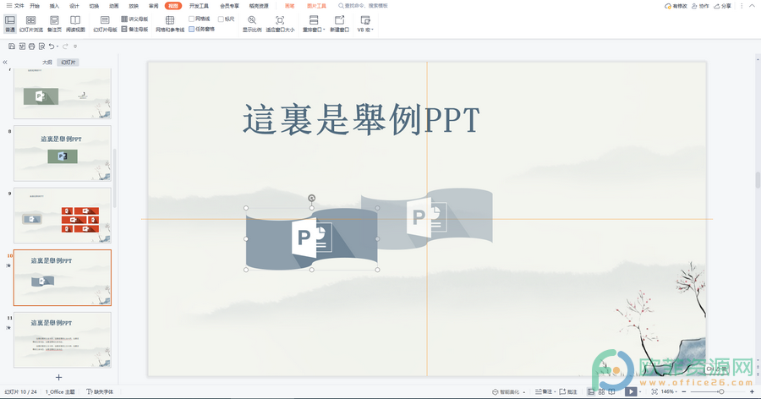Open the 文件 file menu
761x399 pixels.
[x=15, y=6]
